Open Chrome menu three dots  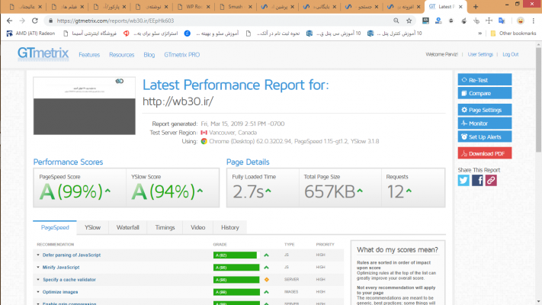(534, 21)
